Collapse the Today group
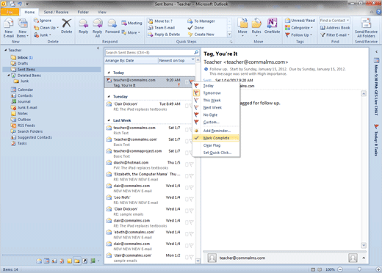Screen dimensions: 382x273 (109, 73)
